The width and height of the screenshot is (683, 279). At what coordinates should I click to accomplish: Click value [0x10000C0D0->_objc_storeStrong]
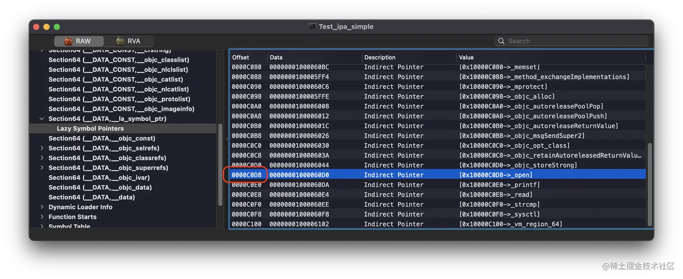[518, 165]
